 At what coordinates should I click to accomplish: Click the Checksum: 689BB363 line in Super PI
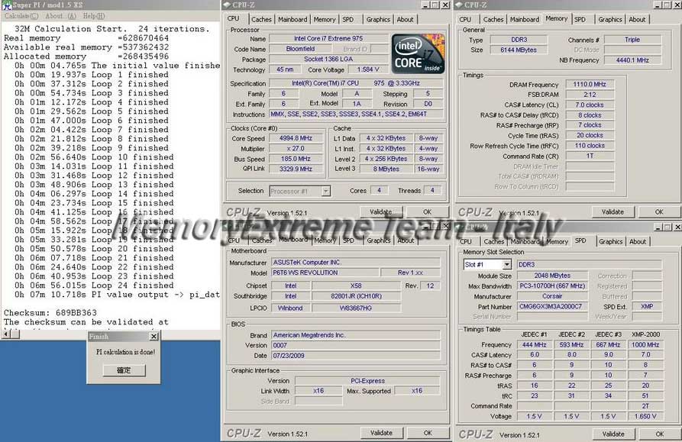pos(50,312)
